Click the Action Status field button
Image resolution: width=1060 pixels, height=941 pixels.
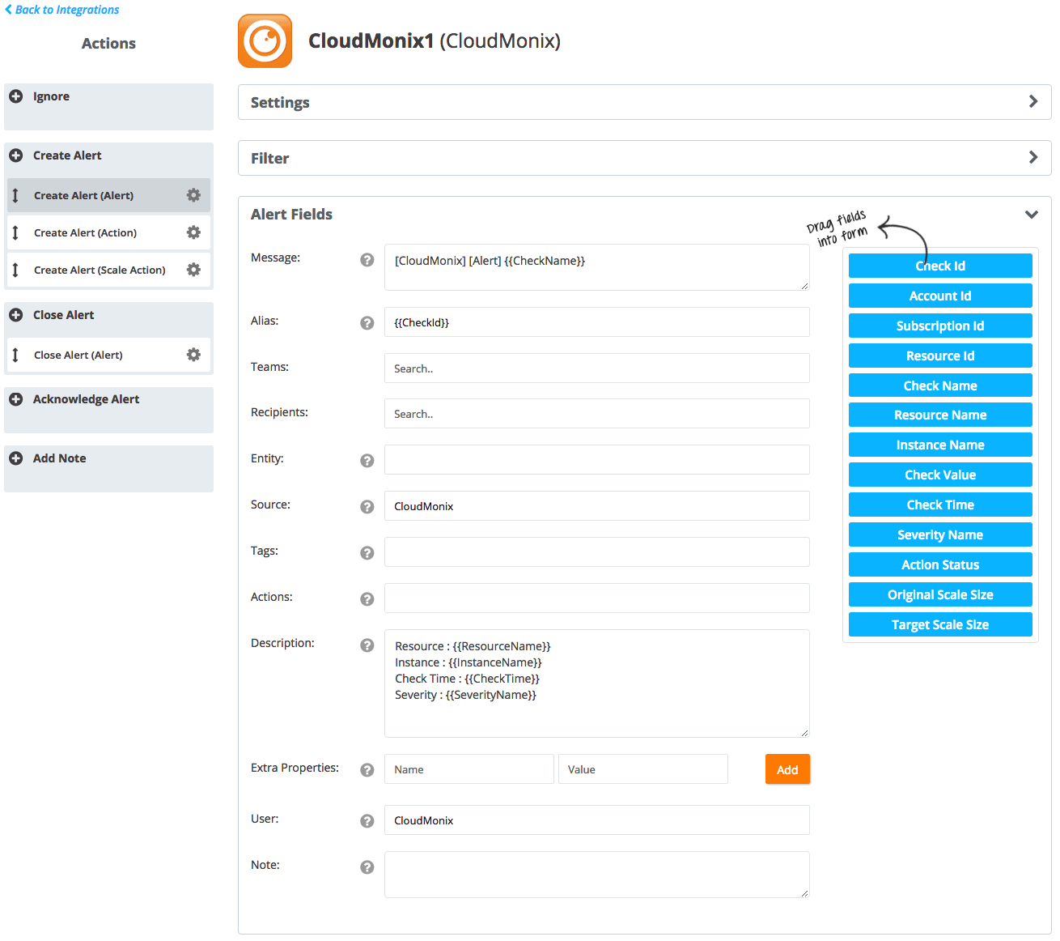tap(940, 564)
